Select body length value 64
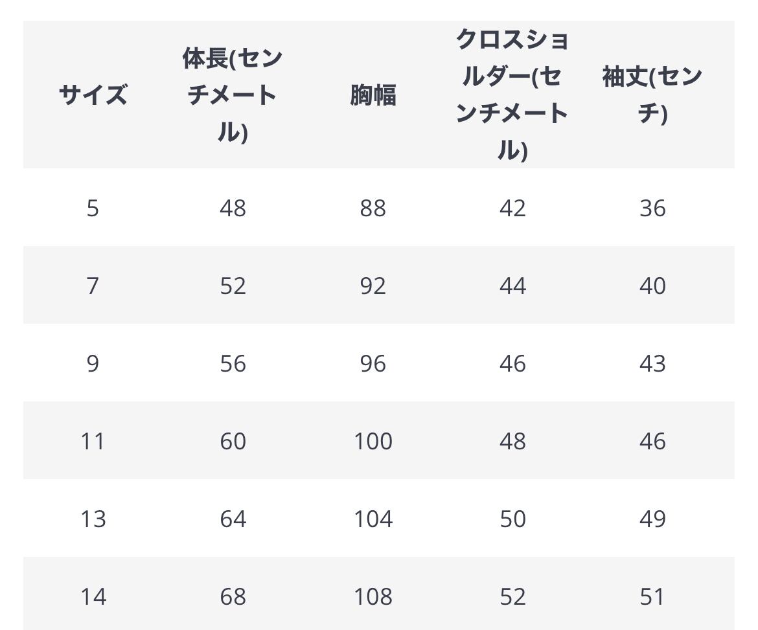Image resolution: width=758 pixels, height=630 pixels. tap(233, 519)
